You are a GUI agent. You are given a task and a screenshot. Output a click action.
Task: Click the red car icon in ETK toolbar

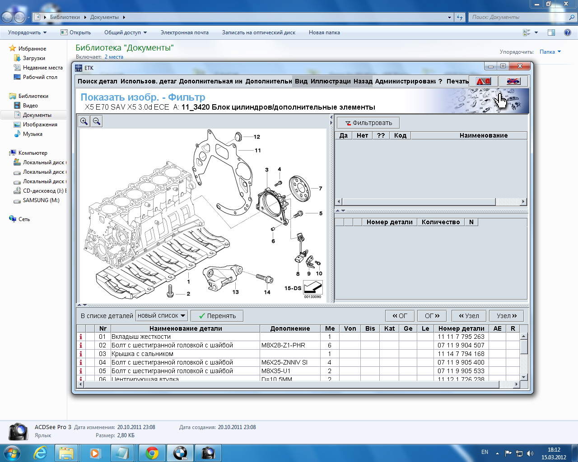click(483, 81)
